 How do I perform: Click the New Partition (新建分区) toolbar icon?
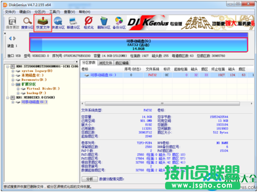point(73,23)
